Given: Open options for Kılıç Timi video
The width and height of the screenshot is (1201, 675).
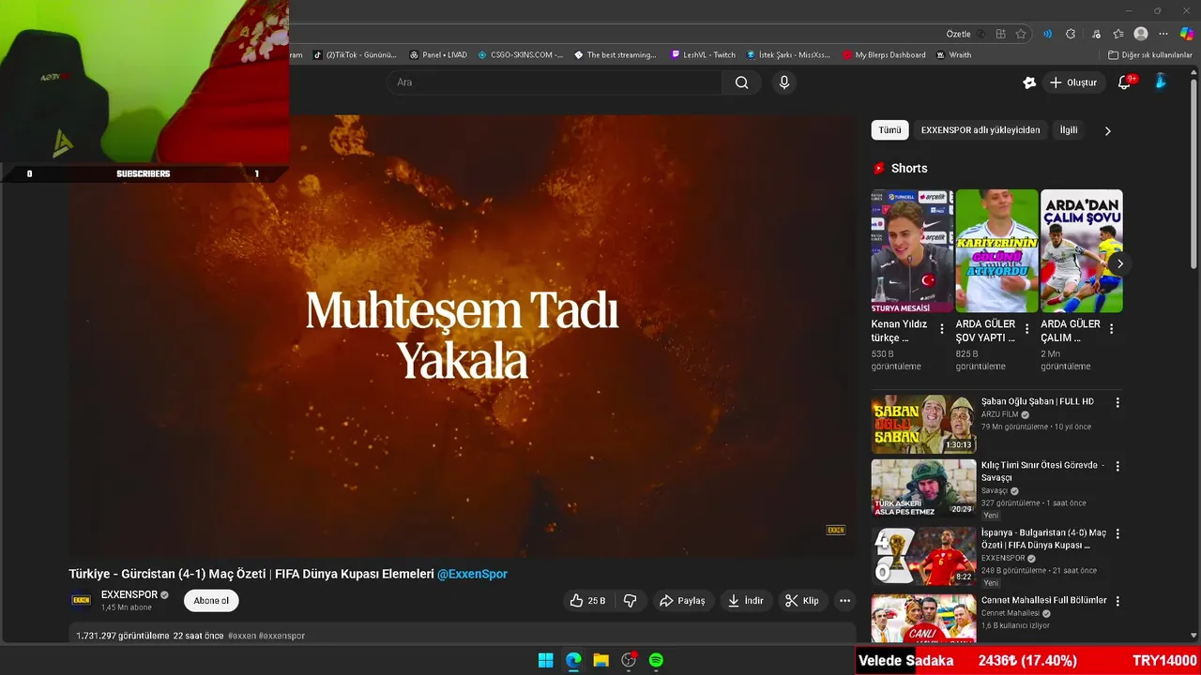Looking at the screenshot, I should coord(1117,466).
